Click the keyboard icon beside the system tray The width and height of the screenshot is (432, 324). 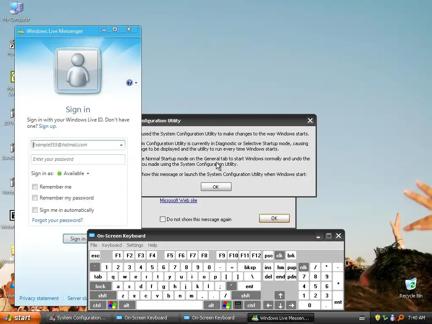362,318
